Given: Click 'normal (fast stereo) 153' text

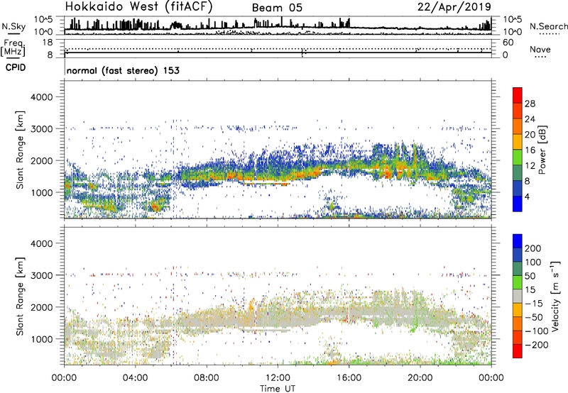Looking at the screenshot, I should (123, 70).
